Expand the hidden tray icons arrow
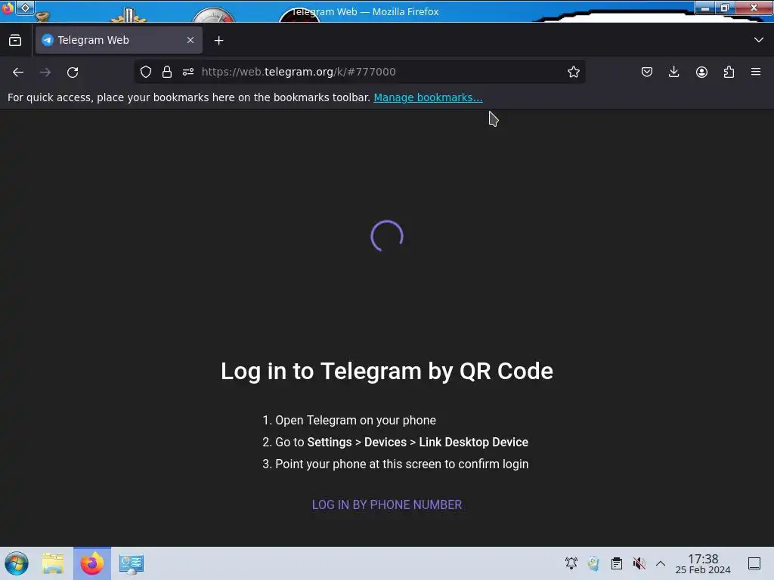 pyautogui.click(x=661, y=563)
